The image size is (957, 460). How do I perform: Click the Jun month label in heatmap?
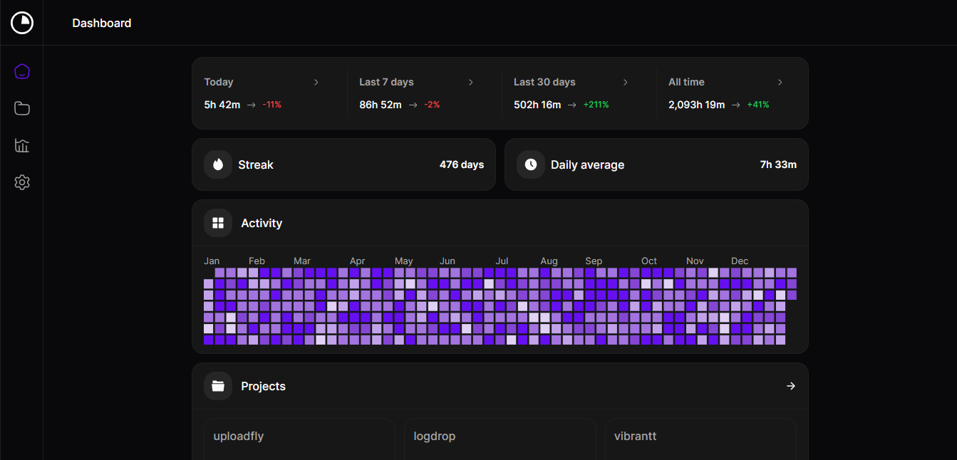click(x=448, y=261)
